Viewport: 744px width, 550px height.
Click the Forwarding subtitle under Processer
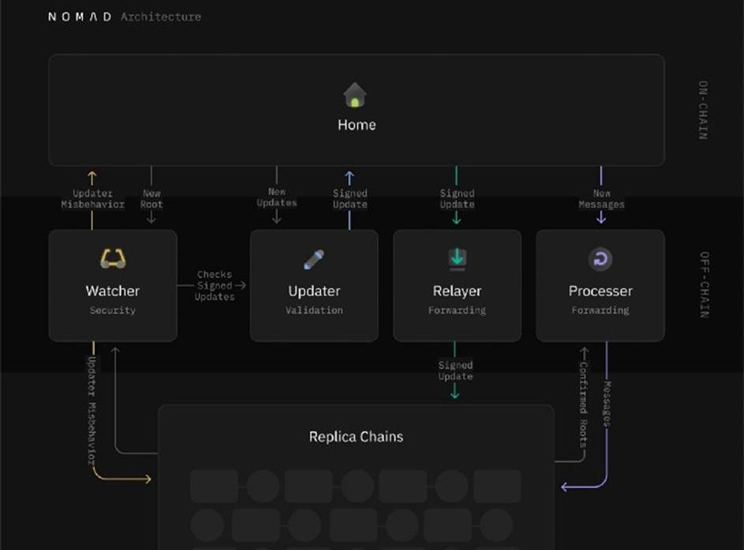600,310
